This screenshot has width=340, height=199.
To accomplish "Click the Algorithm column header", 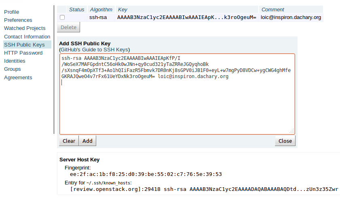I will point(101,9).
